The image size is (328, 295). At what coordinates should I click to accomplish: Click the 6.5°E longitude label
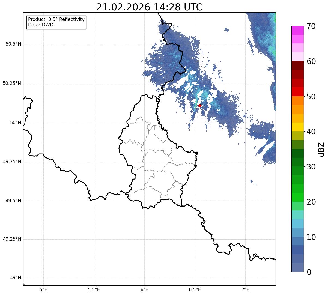pos(195,290)
